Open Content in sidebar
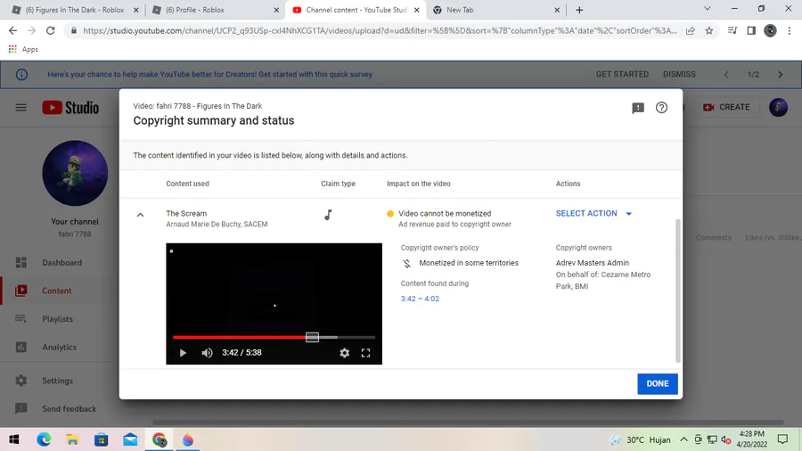 (x=59, y=291)
